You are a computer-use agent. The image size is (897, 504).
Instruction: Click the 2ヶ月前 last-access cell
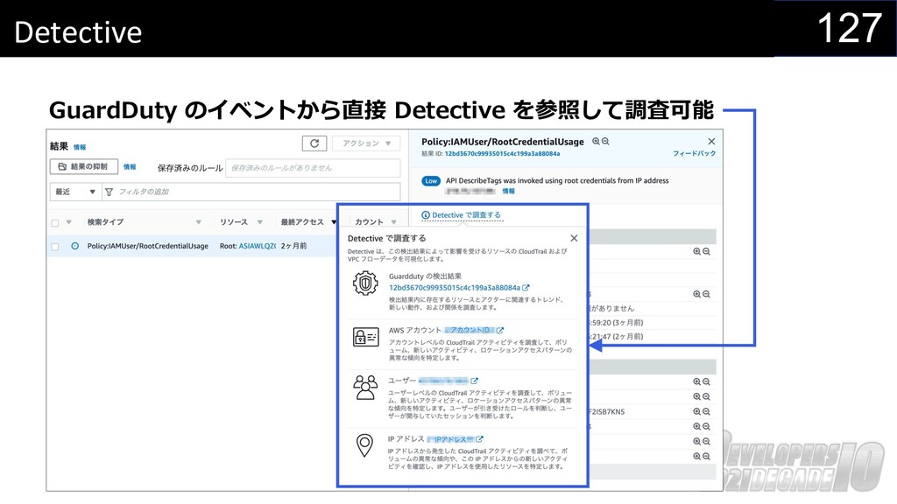point(293,246)
